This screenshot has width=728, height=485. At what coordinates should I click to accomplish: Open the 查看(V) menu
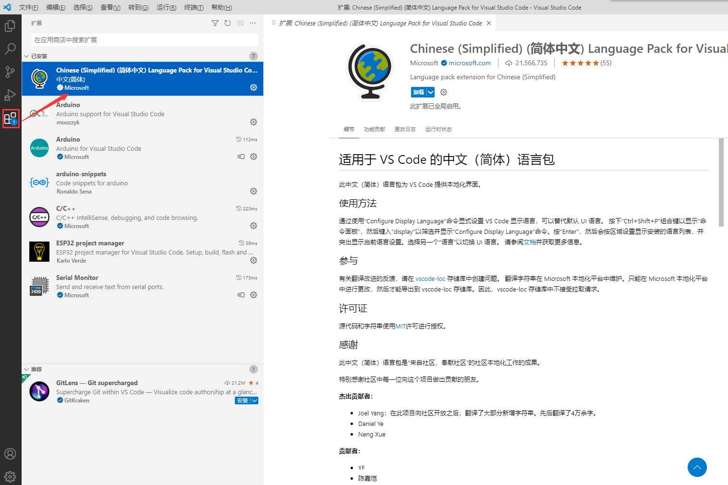[110, 7]
